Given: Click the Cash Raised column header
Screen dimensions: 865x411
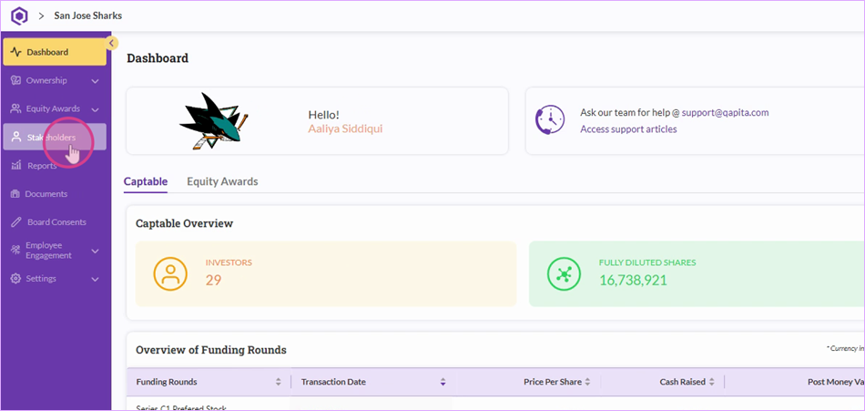Looking at the screenshot, I should coord(682,382).
